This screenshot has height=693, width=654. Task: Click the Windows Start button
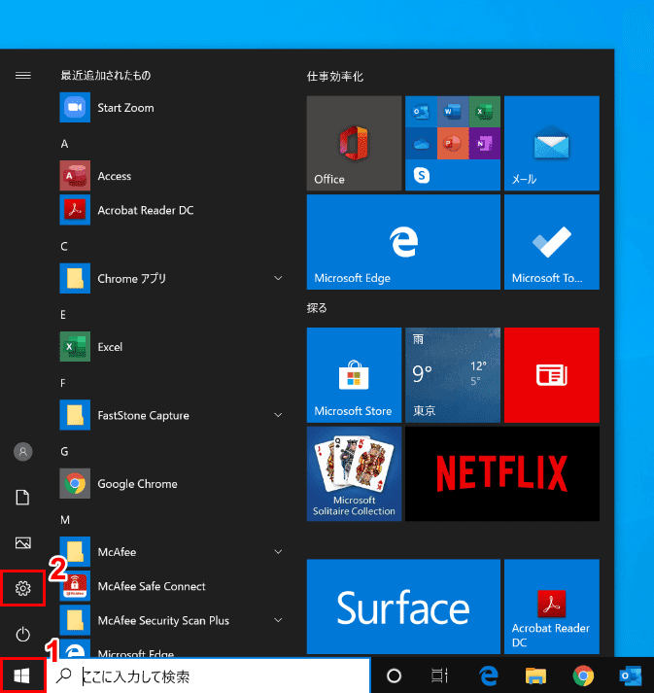click(x=22, y=676)
